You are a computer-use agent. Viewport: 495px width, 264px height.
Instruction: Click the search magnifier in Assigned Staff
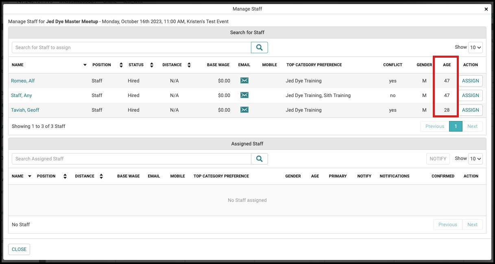point(259,159)
